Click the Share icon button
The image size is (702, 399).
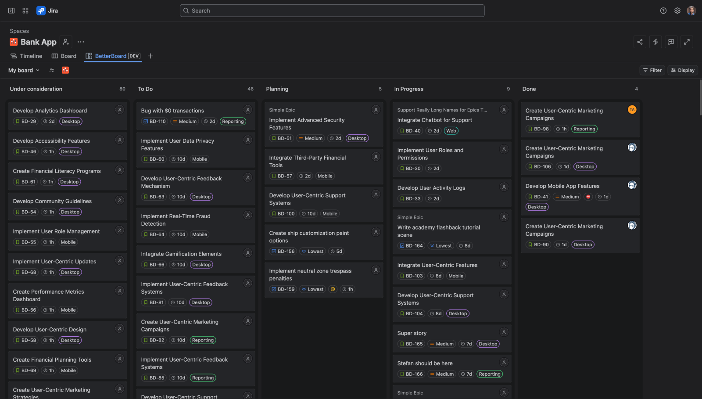pyautogui.click(x=640, y=42)
